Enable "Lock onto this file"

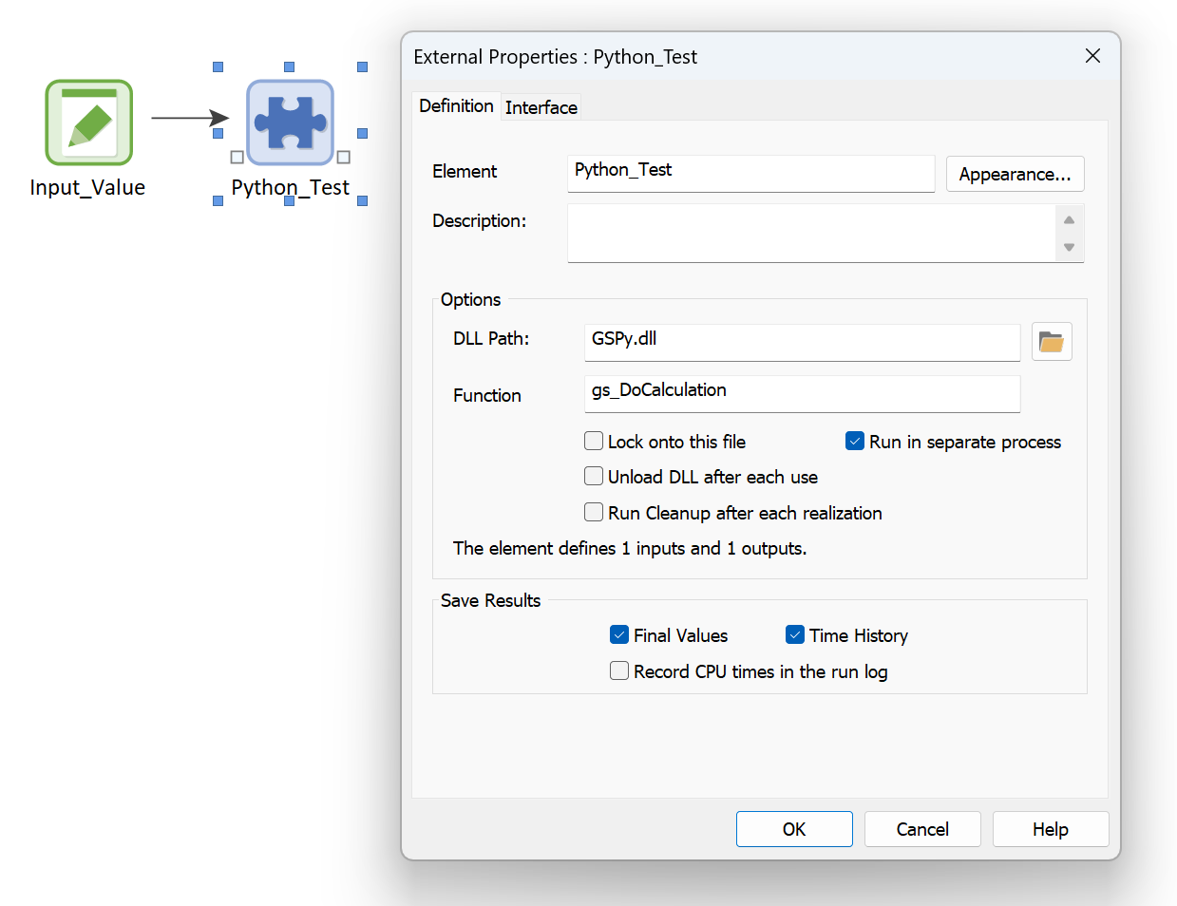pos(594,441)
